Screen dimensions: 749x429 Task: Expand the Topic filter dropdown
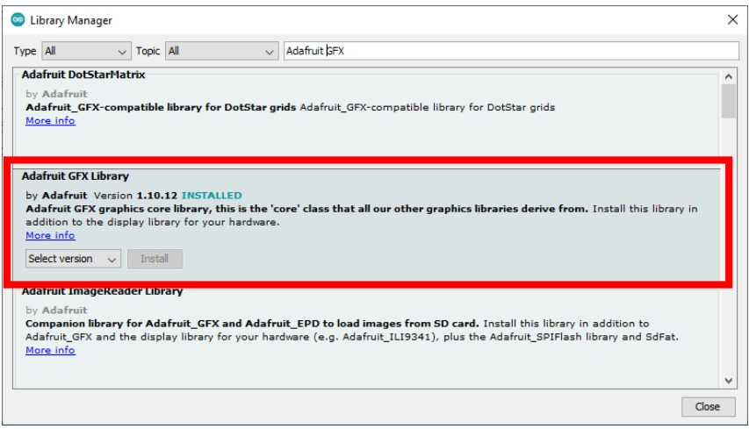click(221, 52)
